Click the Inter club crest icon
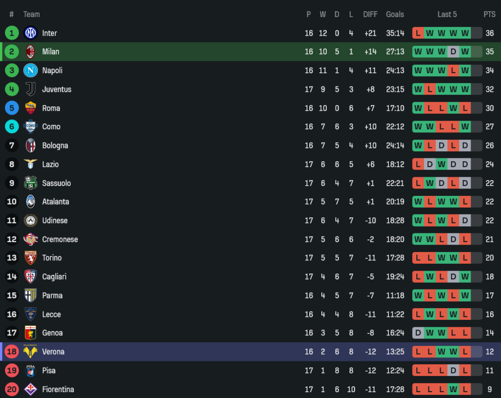The height and width of the screenshot is (398, 501). [x=30, y=33]
